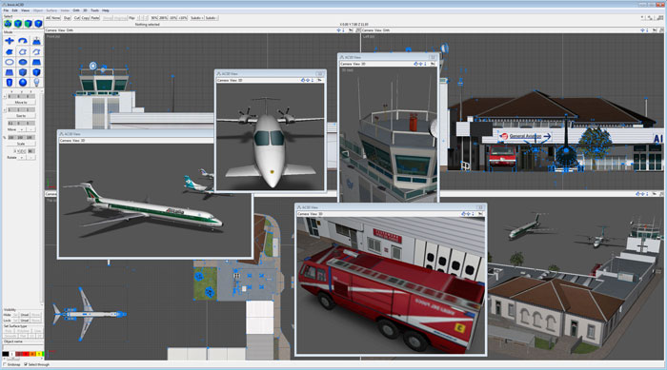Click the Copy toolbar button
This screenshot has height=370, width=667.
85,18
